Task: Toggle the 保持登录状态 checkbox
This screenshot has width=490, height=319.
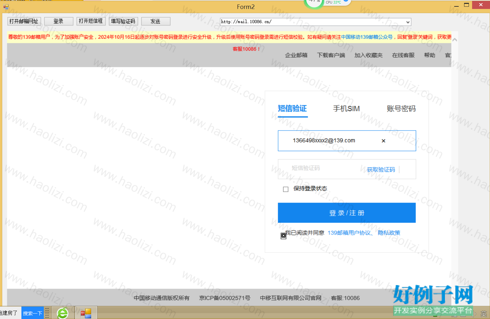Action: click(286, 189)
